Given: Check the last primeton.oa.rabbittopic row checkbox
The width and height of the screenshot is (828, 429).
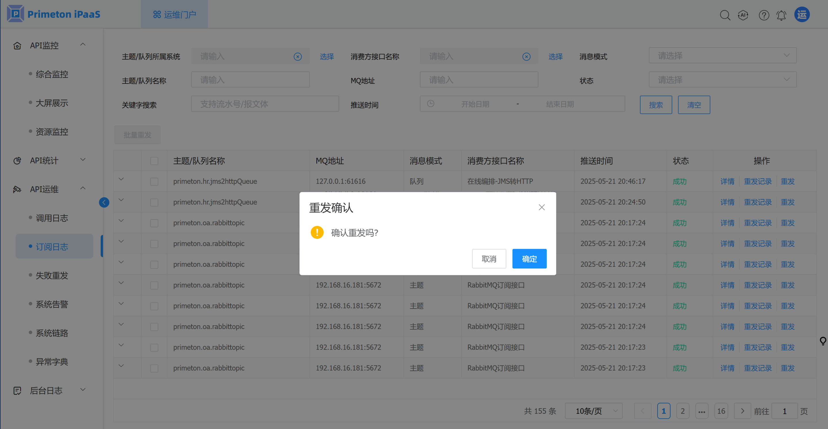Looking at the screenshot, I should pos(154,368).
